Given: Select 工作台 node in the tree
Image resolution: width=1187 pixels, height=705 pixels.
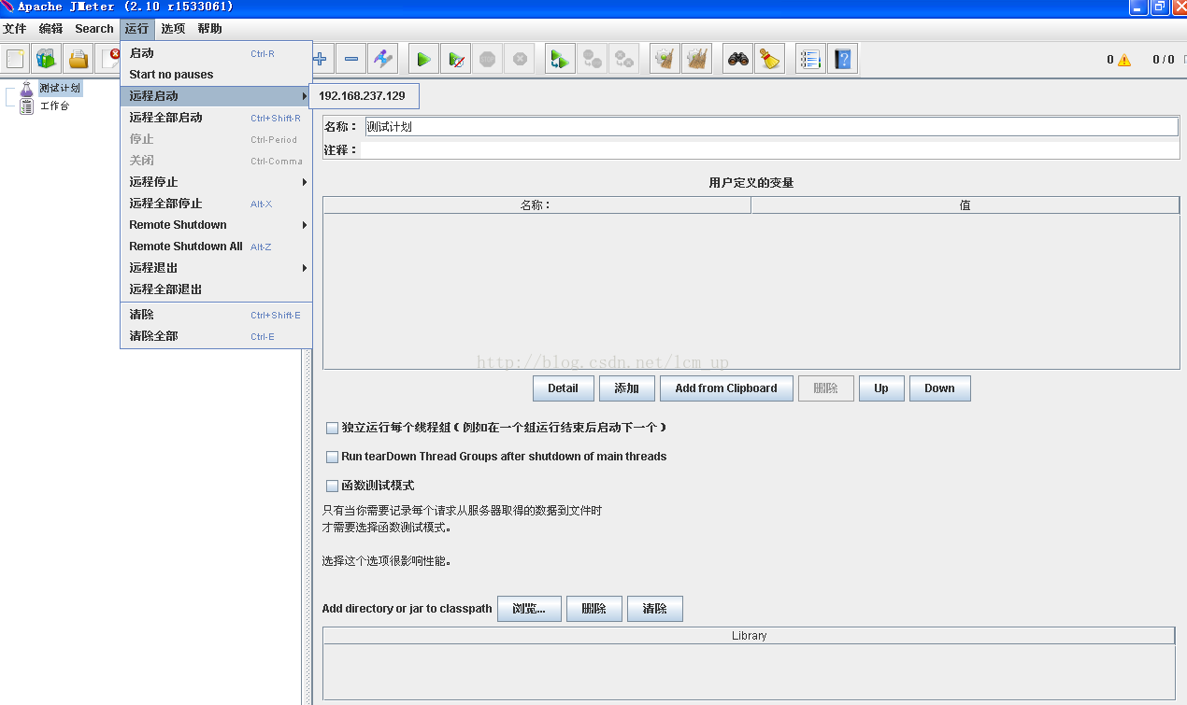Looking at the screenshot, I should [x=54, y=106].
